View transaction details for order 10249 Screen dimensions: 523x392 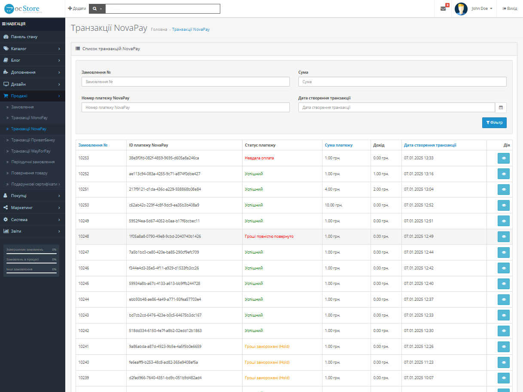504,221
